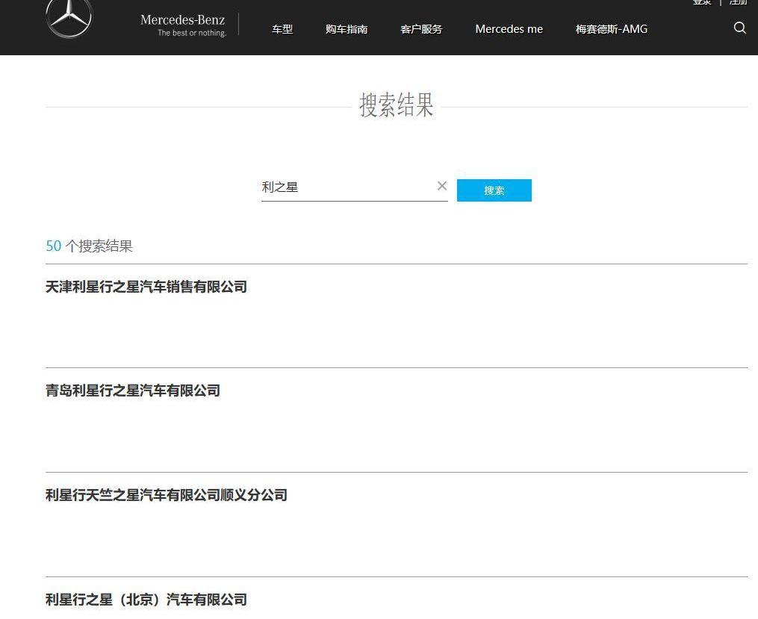Open the search magnifier icon in header
This screenshot has height=619, width=758.
[739, 28]
